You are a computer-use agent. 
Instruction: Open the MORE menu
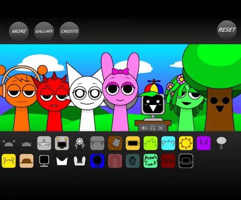coord(19,31)
